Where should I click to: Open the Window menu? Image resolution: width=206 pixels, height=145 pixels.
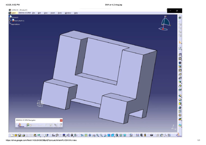click(x=68, y=13)
